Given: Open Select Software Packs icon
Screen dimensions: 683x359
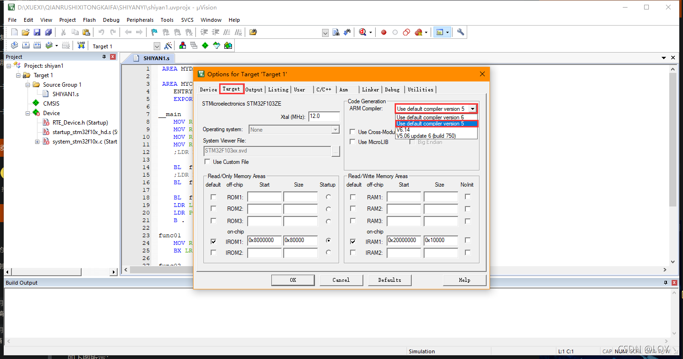Looking at the screenshot, I should (x=217, y=45).
